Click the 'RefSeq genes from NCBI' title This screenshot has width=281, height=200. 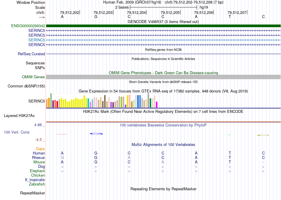tap(163, 50)
